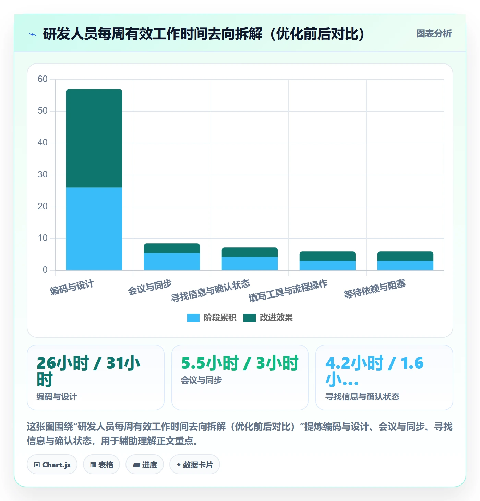Click the 图表分析 label in header

pyautogui.click(x=434, y=34)
